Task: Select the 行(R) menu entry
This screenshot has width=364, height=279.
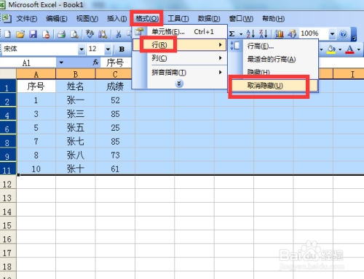Action: [180, 45]
